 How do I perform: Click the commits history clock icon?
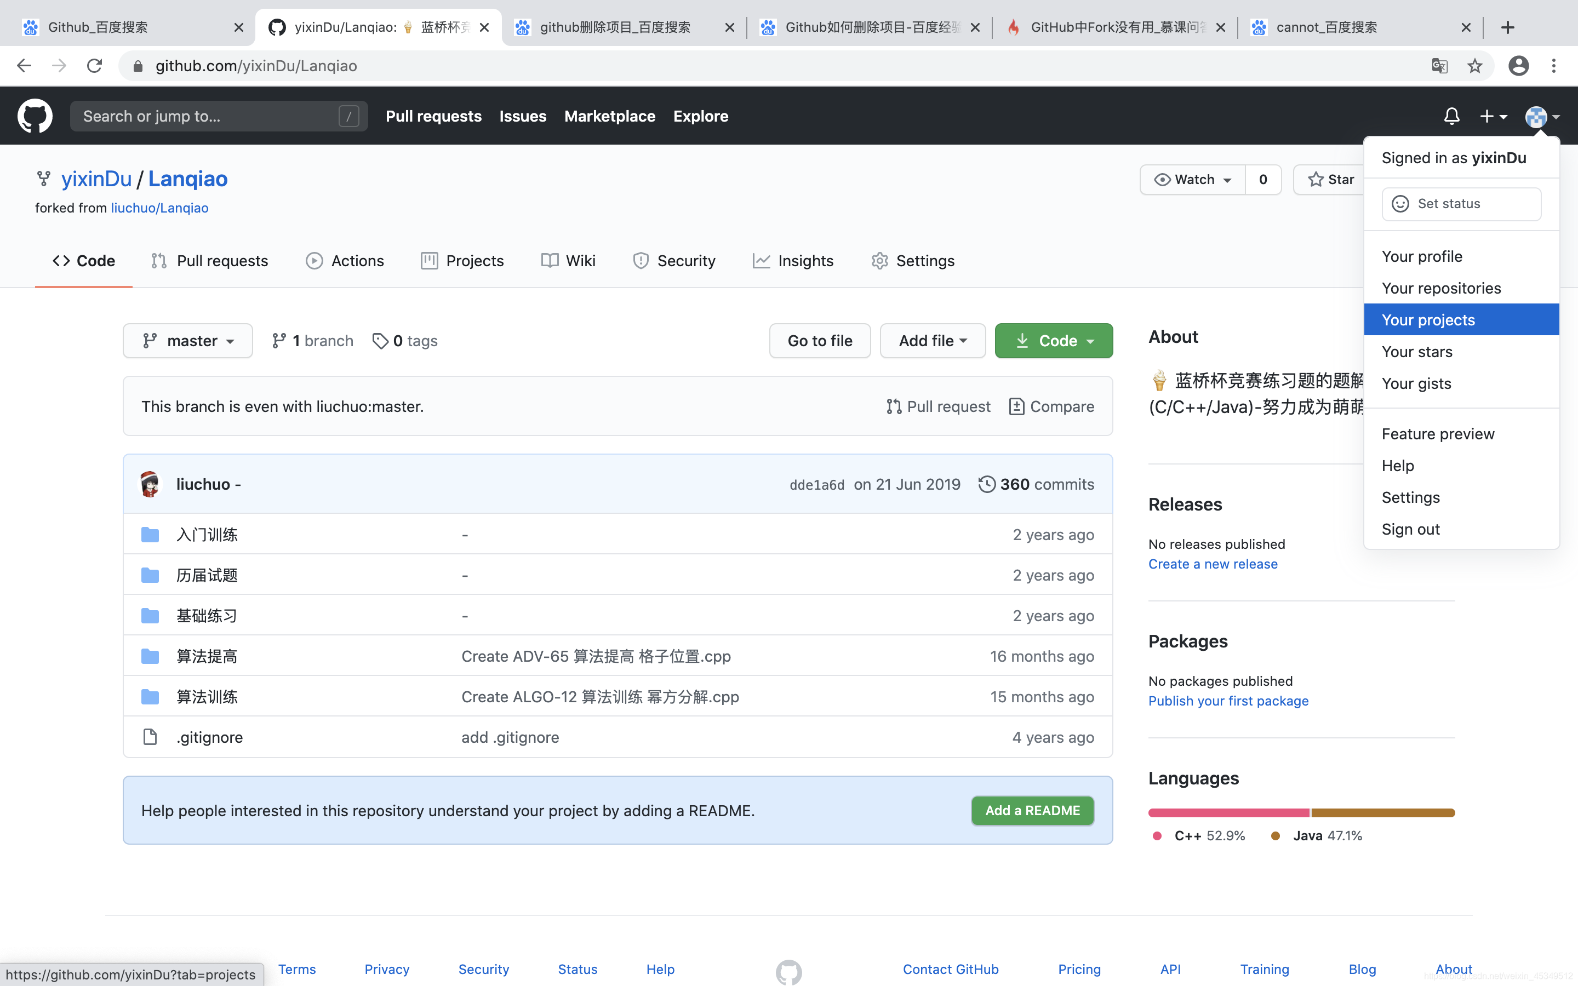(x=987, y=484)
